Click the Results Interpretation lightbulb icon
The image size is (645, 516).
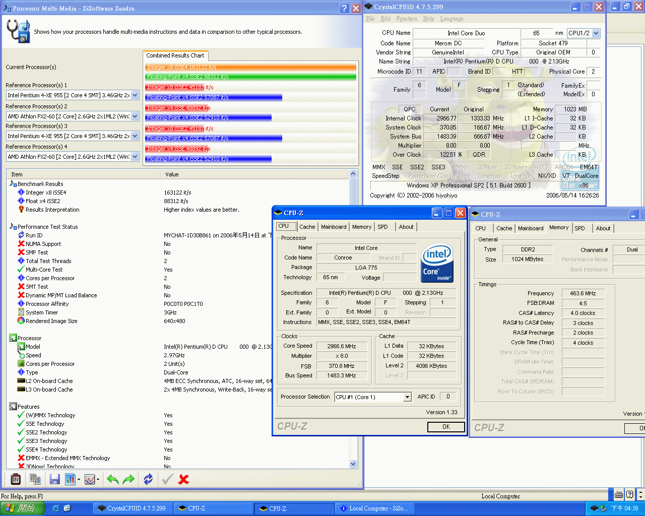pos(21,210)
